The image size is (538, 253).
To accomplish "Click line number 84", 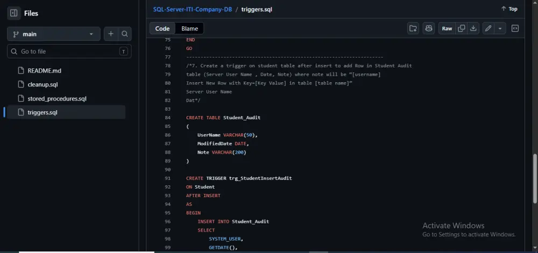I will click(167, 118).
